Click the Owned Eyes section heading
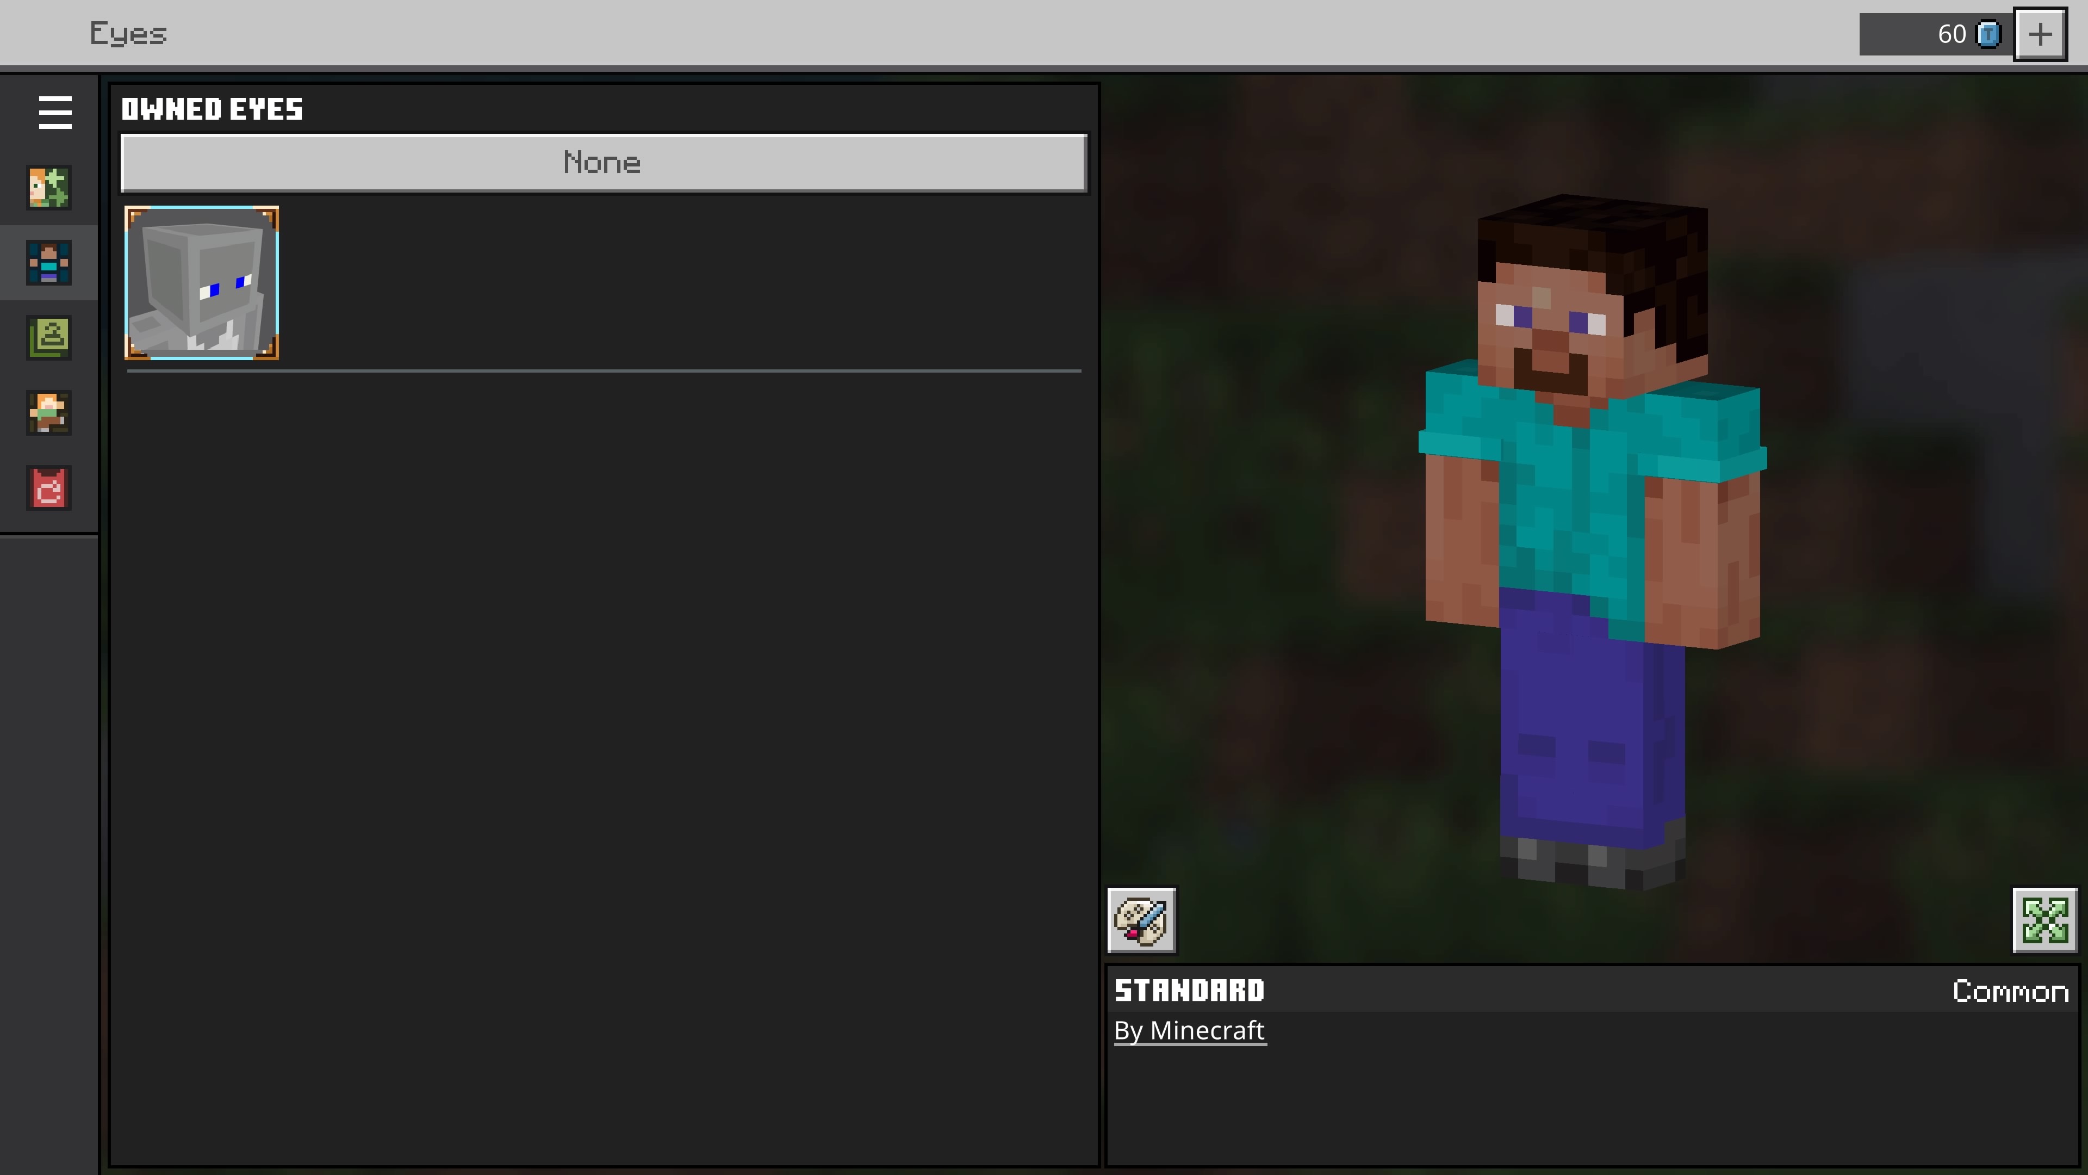This screenshot has height=1175, width=2088. point(213,109)
